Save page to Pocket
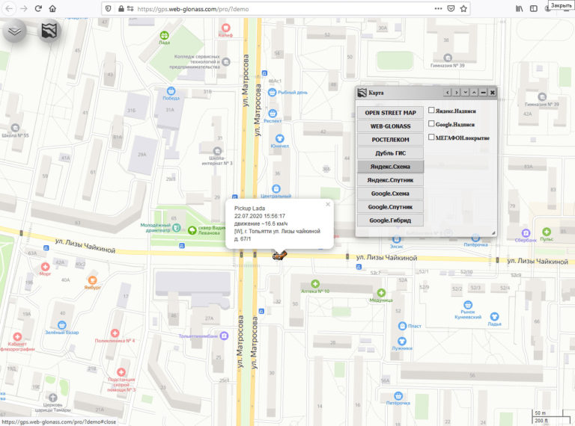The width and height of the screenshot is (575, 426). [451, 8]
